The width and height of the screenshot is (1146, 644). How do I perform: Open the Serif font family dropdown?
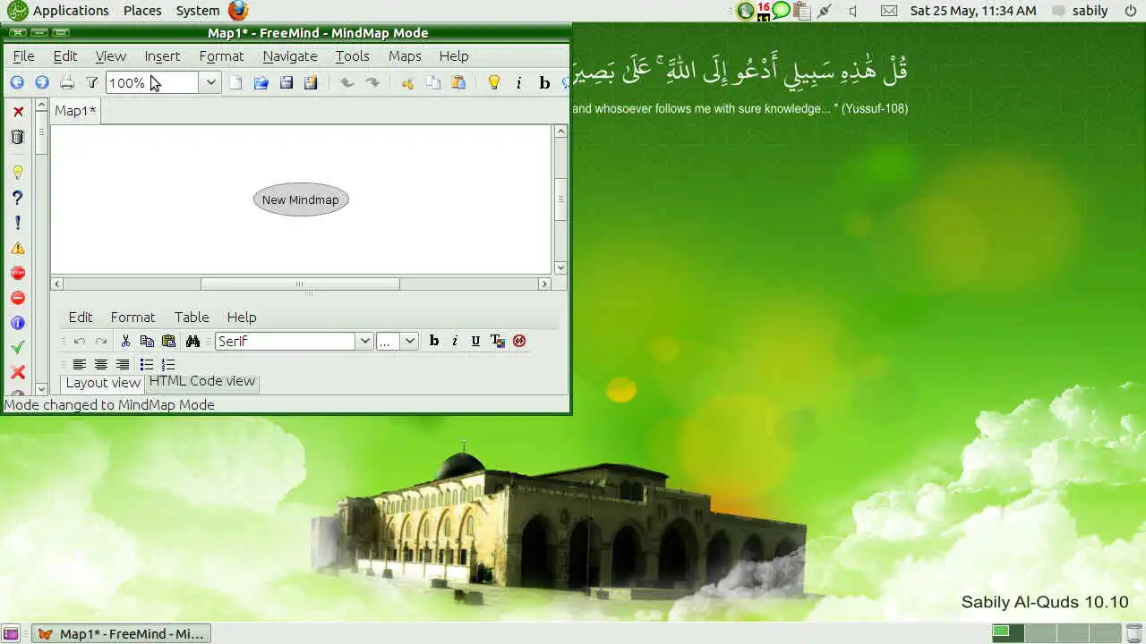[x=364, y=341]
